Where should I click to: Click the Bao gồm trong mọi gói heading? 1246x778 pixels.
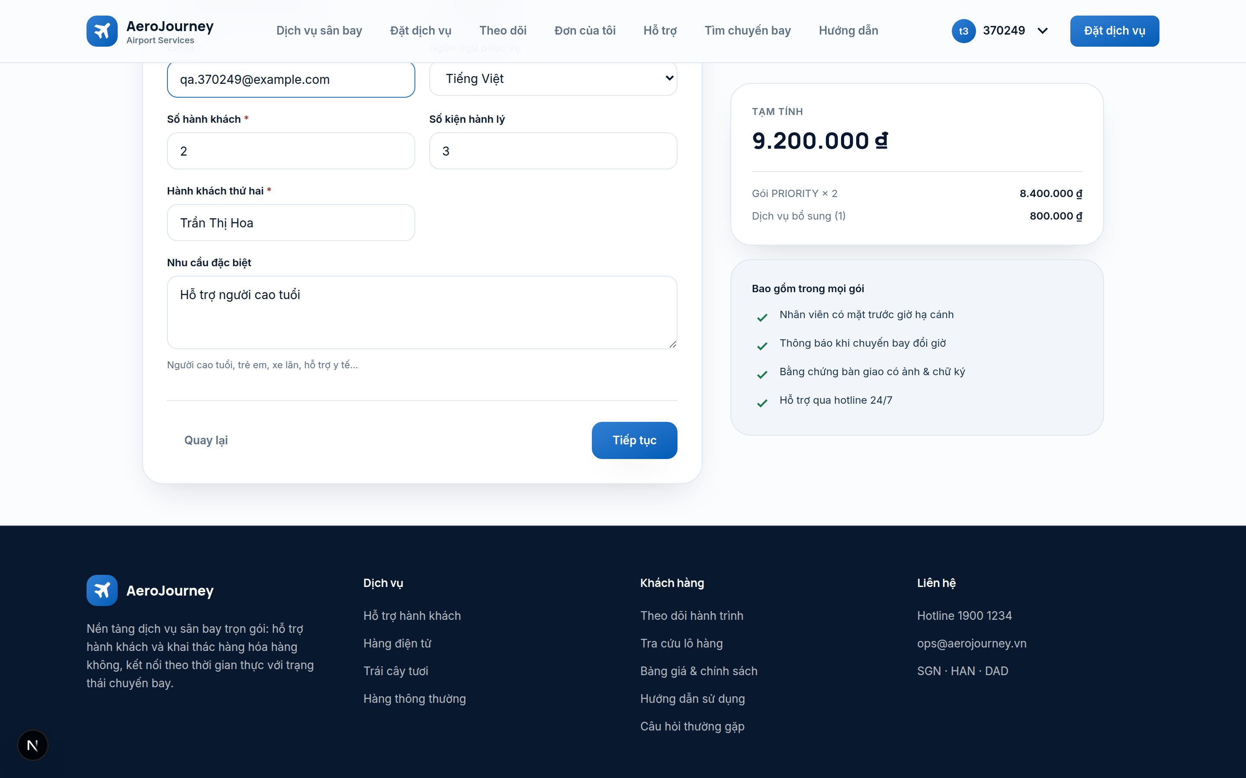[808, 289]
